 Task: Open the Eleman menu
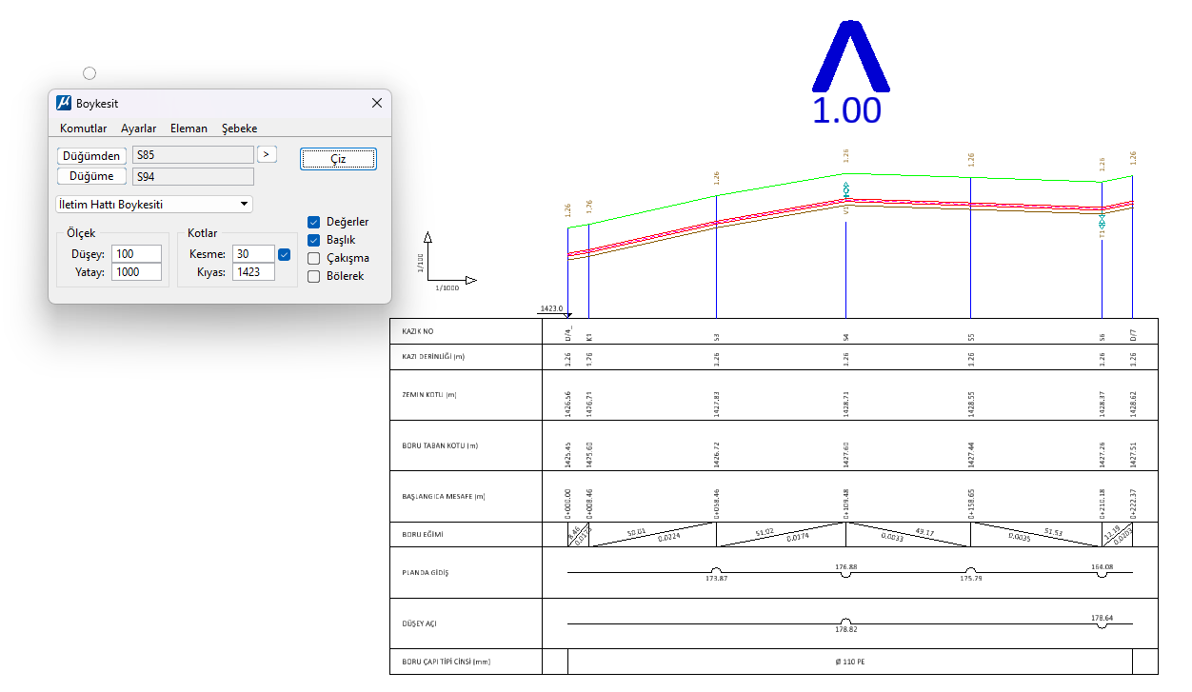tap(189, 129)
